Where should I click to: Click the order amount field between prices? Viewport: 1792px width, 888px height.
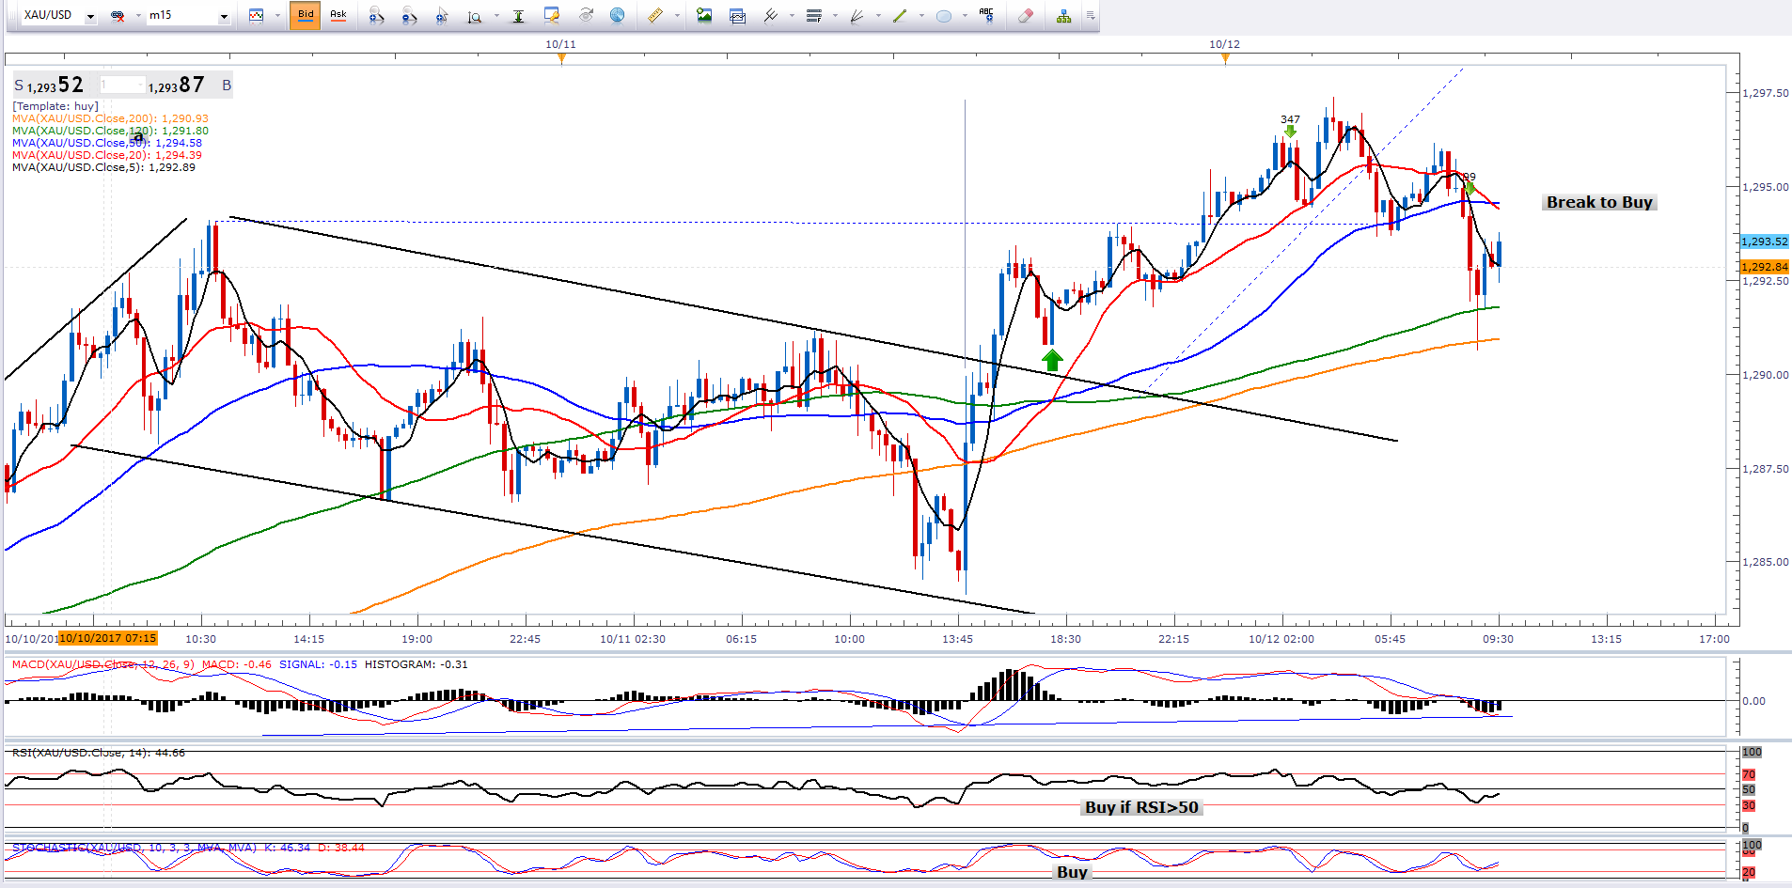click(122, 86)
